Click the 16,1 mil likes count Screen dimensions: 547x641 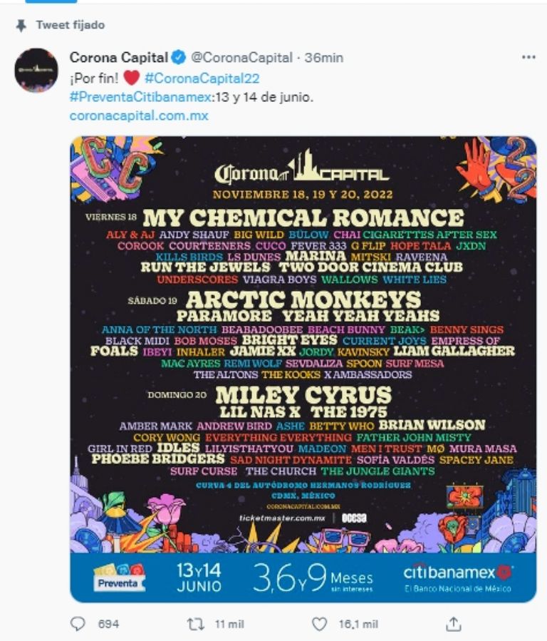(358, 624)
